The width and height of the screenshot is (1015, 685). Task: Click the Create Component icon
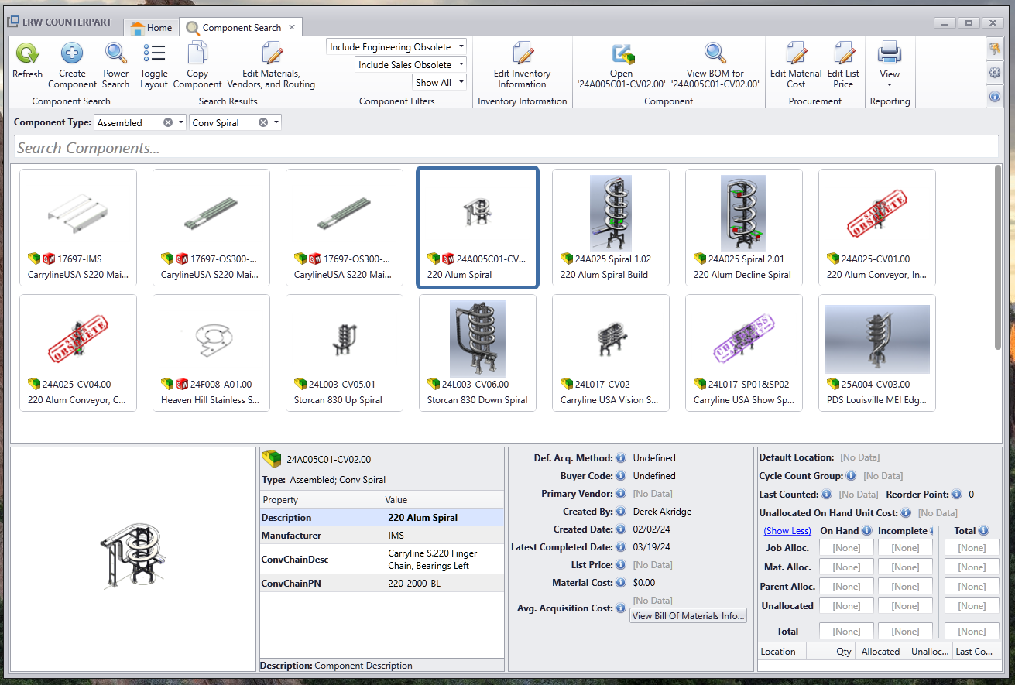(x=72, y=54)
